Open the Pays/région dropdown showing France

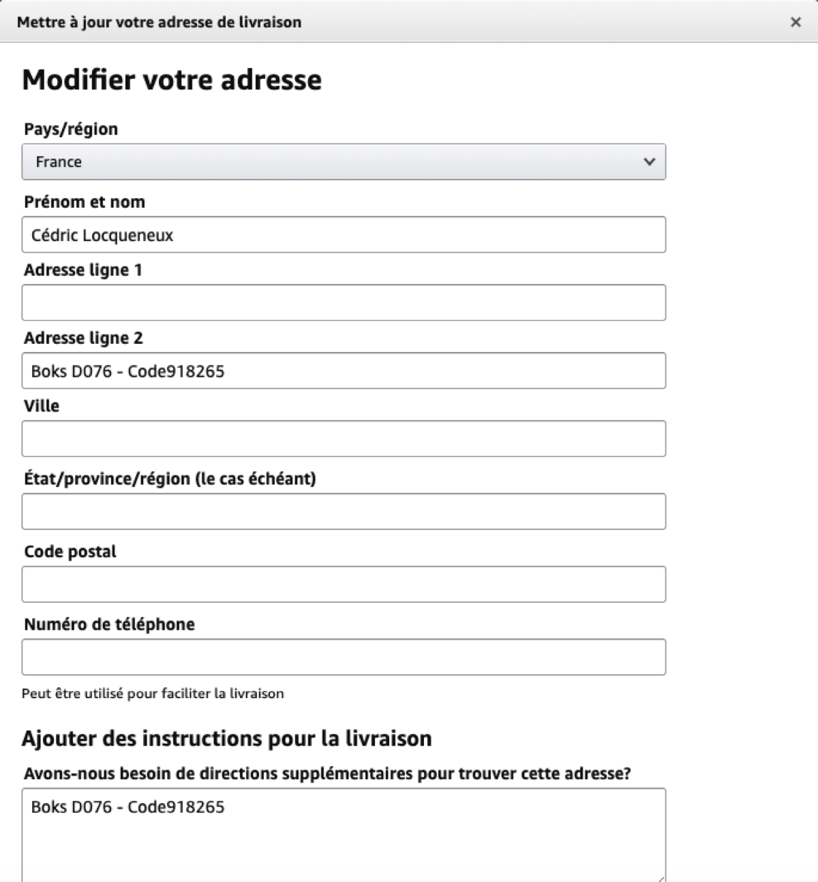344,161
